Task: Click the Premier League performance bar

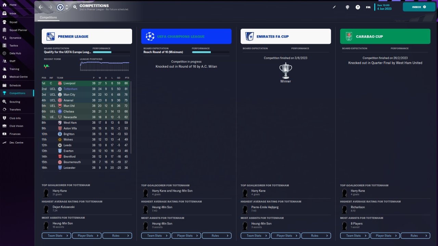Action: (x=111, y=52)
